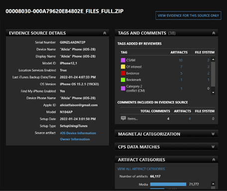The height and width of the screenshot is (191, 227).
Task: Click the Number of artifacts 66,117 value
Action: (x=155, y=177)
